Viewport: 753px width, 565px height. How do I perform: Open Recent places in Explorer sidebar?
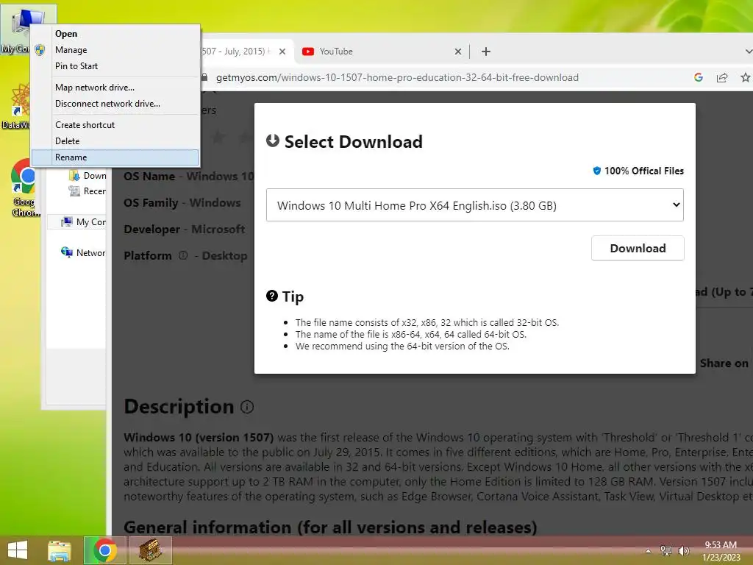click(88, 191)
